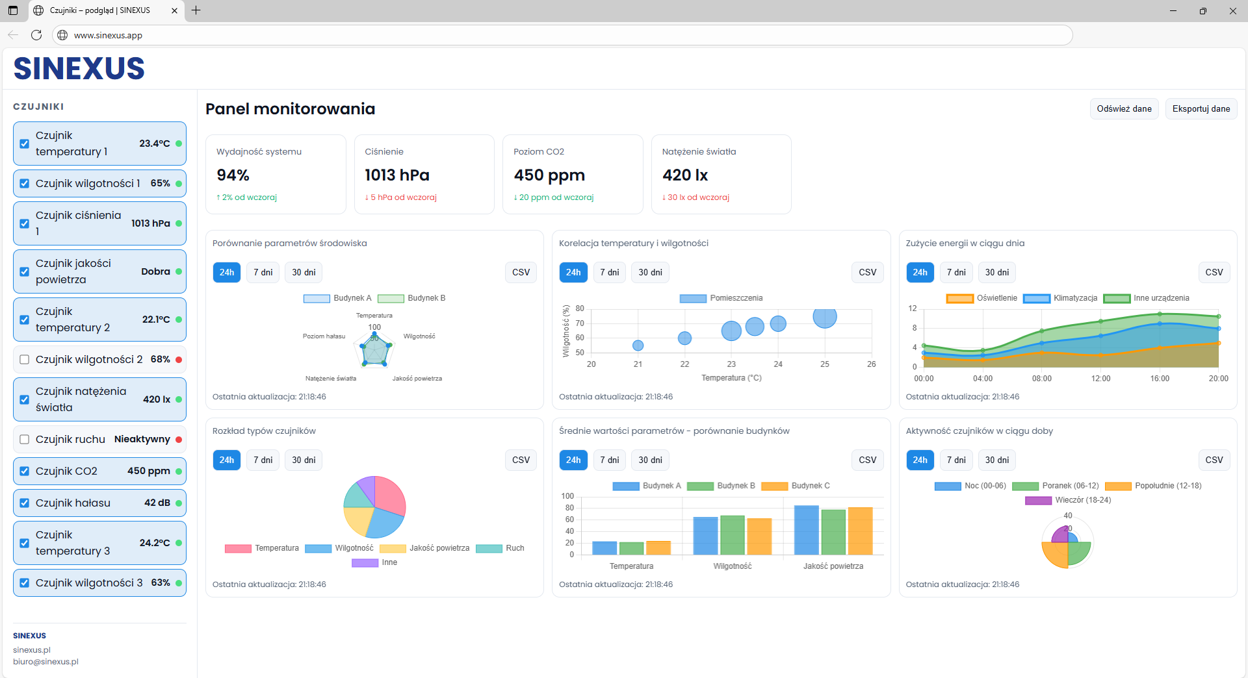Click the browser back arrow
The width and height of the screenshot is (1248, 678).
point(13,35)
